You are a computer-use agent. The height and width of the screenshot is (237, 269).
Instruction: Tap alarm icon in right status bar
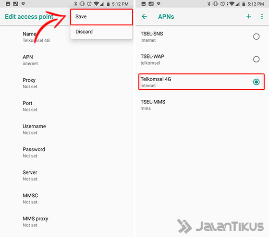point(222,4)
